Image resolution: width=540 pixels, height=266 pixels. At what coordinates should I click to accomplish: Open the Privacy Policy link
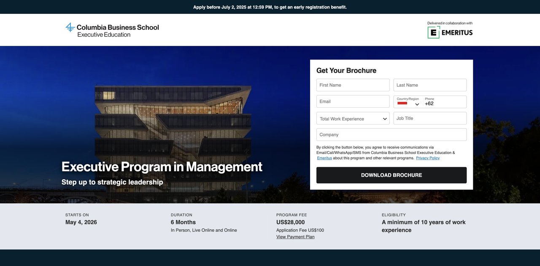[x=428, y=158]
